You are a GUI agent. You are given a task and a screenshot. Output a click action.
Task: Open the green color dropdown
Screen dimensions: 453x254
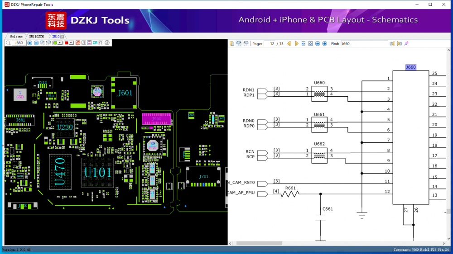[x=60, y=43]
